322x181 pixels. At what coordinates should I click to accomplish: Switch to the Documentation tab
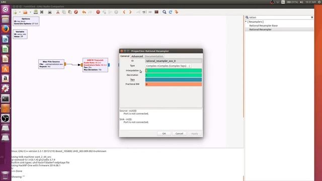(x=154, y=56)
